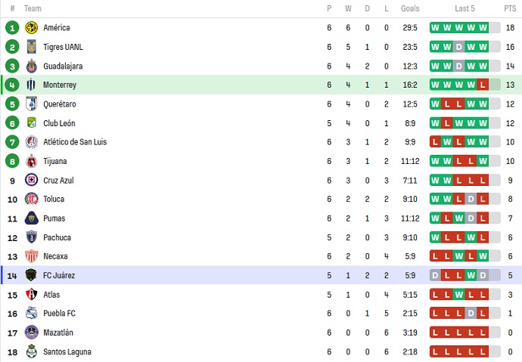Click the FC Juárez team badge
This screenshot has height=362, width=522.
click(31, 275)
